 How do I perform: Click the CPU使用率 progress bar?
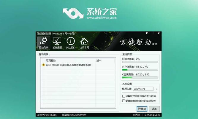pos(140,62)
